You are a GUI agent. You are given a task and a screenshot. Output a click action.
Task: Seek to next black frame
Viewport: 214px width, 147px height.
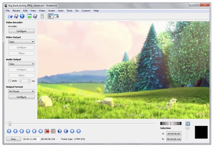[66, 131]
